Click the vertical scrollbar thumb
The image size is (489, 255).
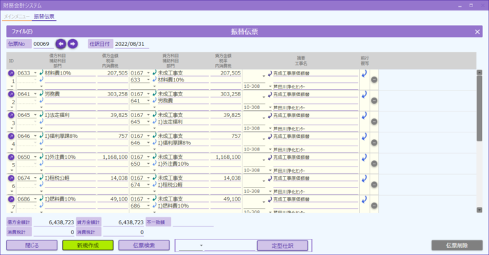click(479, 108)
